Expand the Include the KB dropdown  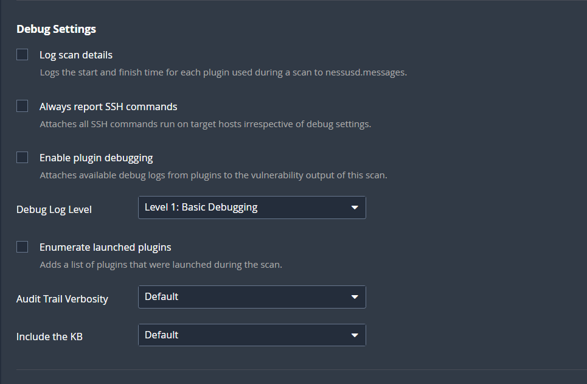pos(252,335)
